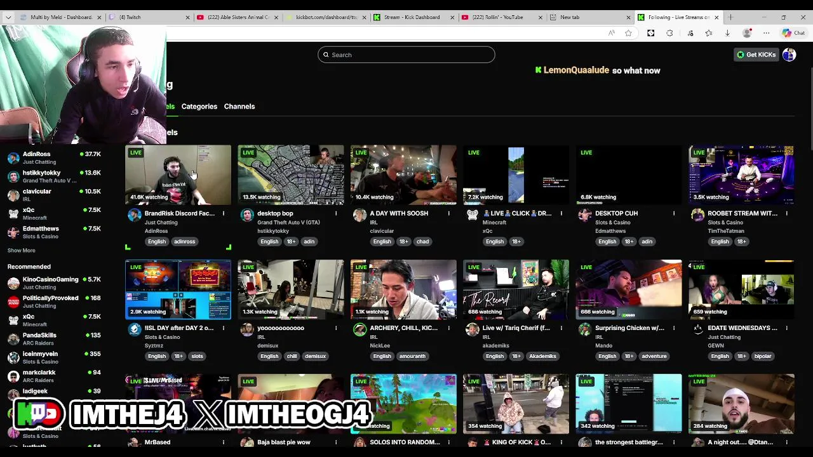The image size is (813, 457).
Task: Close the New tab browser tab
Action: (x=629, y=17)
